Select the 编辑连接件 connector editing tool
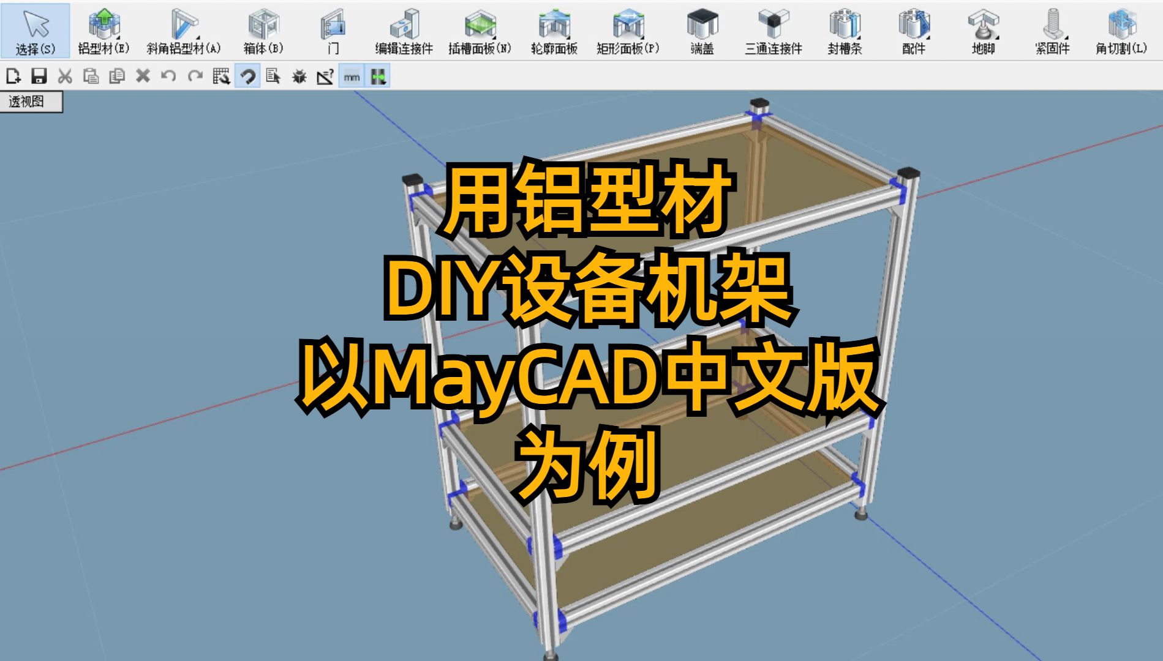Screen dimensions: 1163x661 tap(404, 31)
